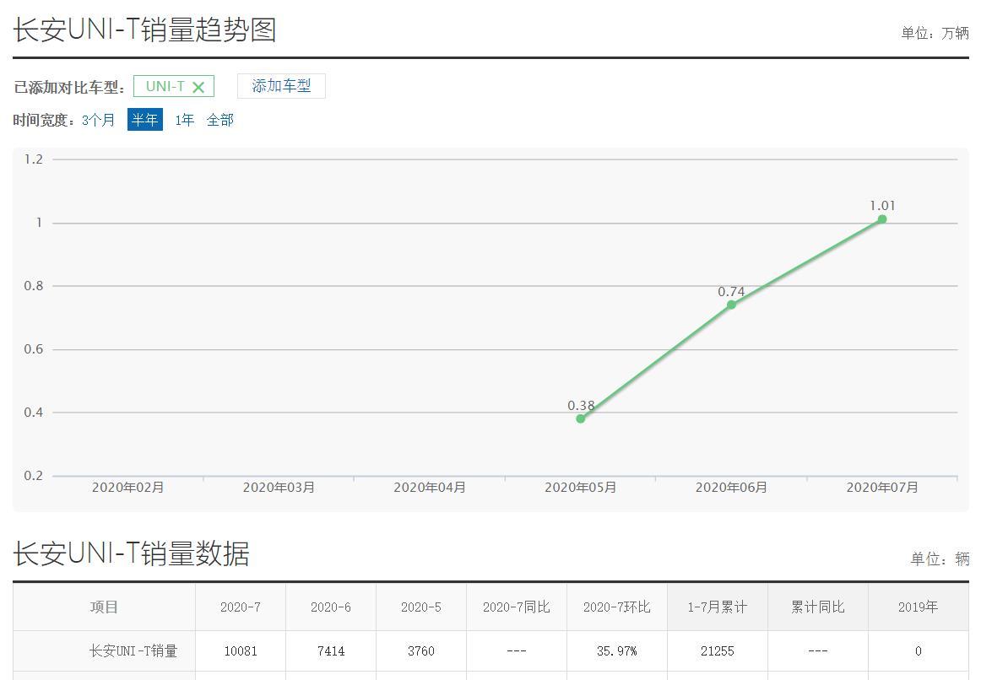Click the 2020-7环比 column header
This screenshot has width=981, height=680.
point(617,607)
